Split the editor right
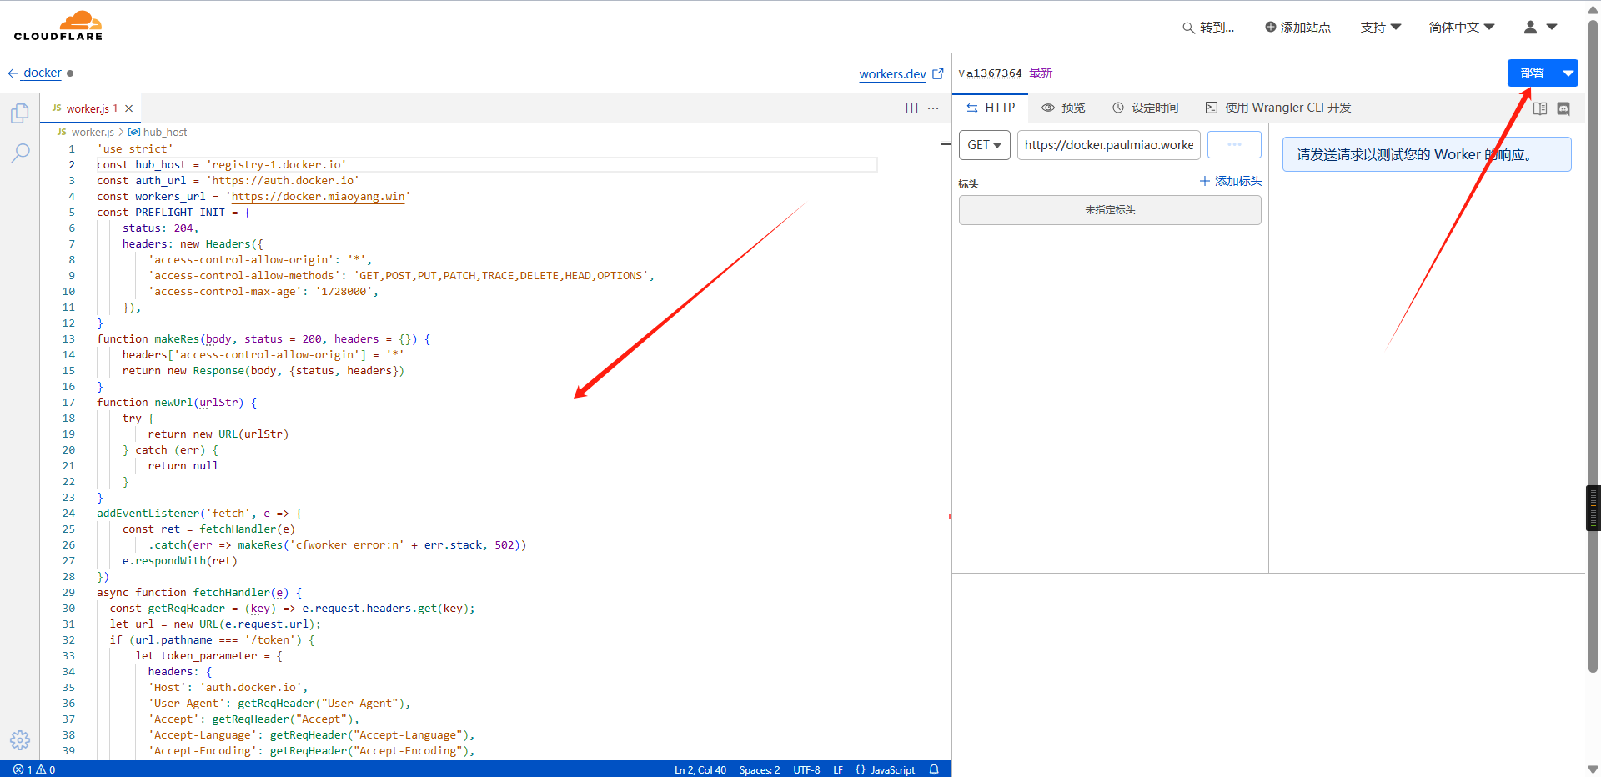 [x=911, y=108]
